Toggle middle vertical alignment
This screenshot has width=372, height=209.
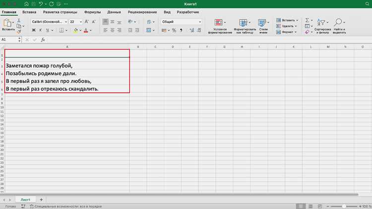112,22
